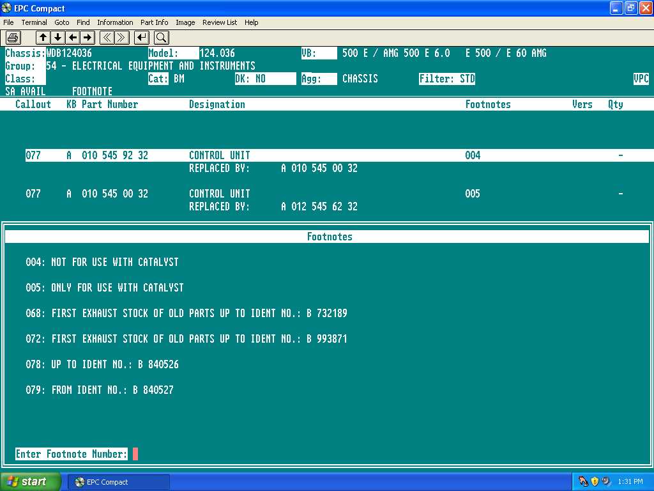
Task: Click the Enter Footnote Number input field
Action: point(135,454)
